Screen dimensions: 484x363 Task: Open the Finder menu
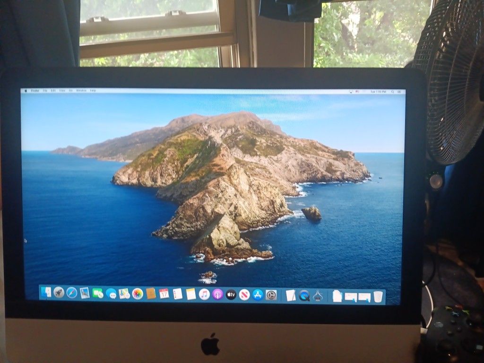tap(35, 91)
